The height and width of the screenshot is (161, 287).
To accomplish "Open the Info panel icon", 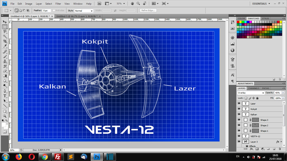I will pyautogui.click(x=232, y=50).
